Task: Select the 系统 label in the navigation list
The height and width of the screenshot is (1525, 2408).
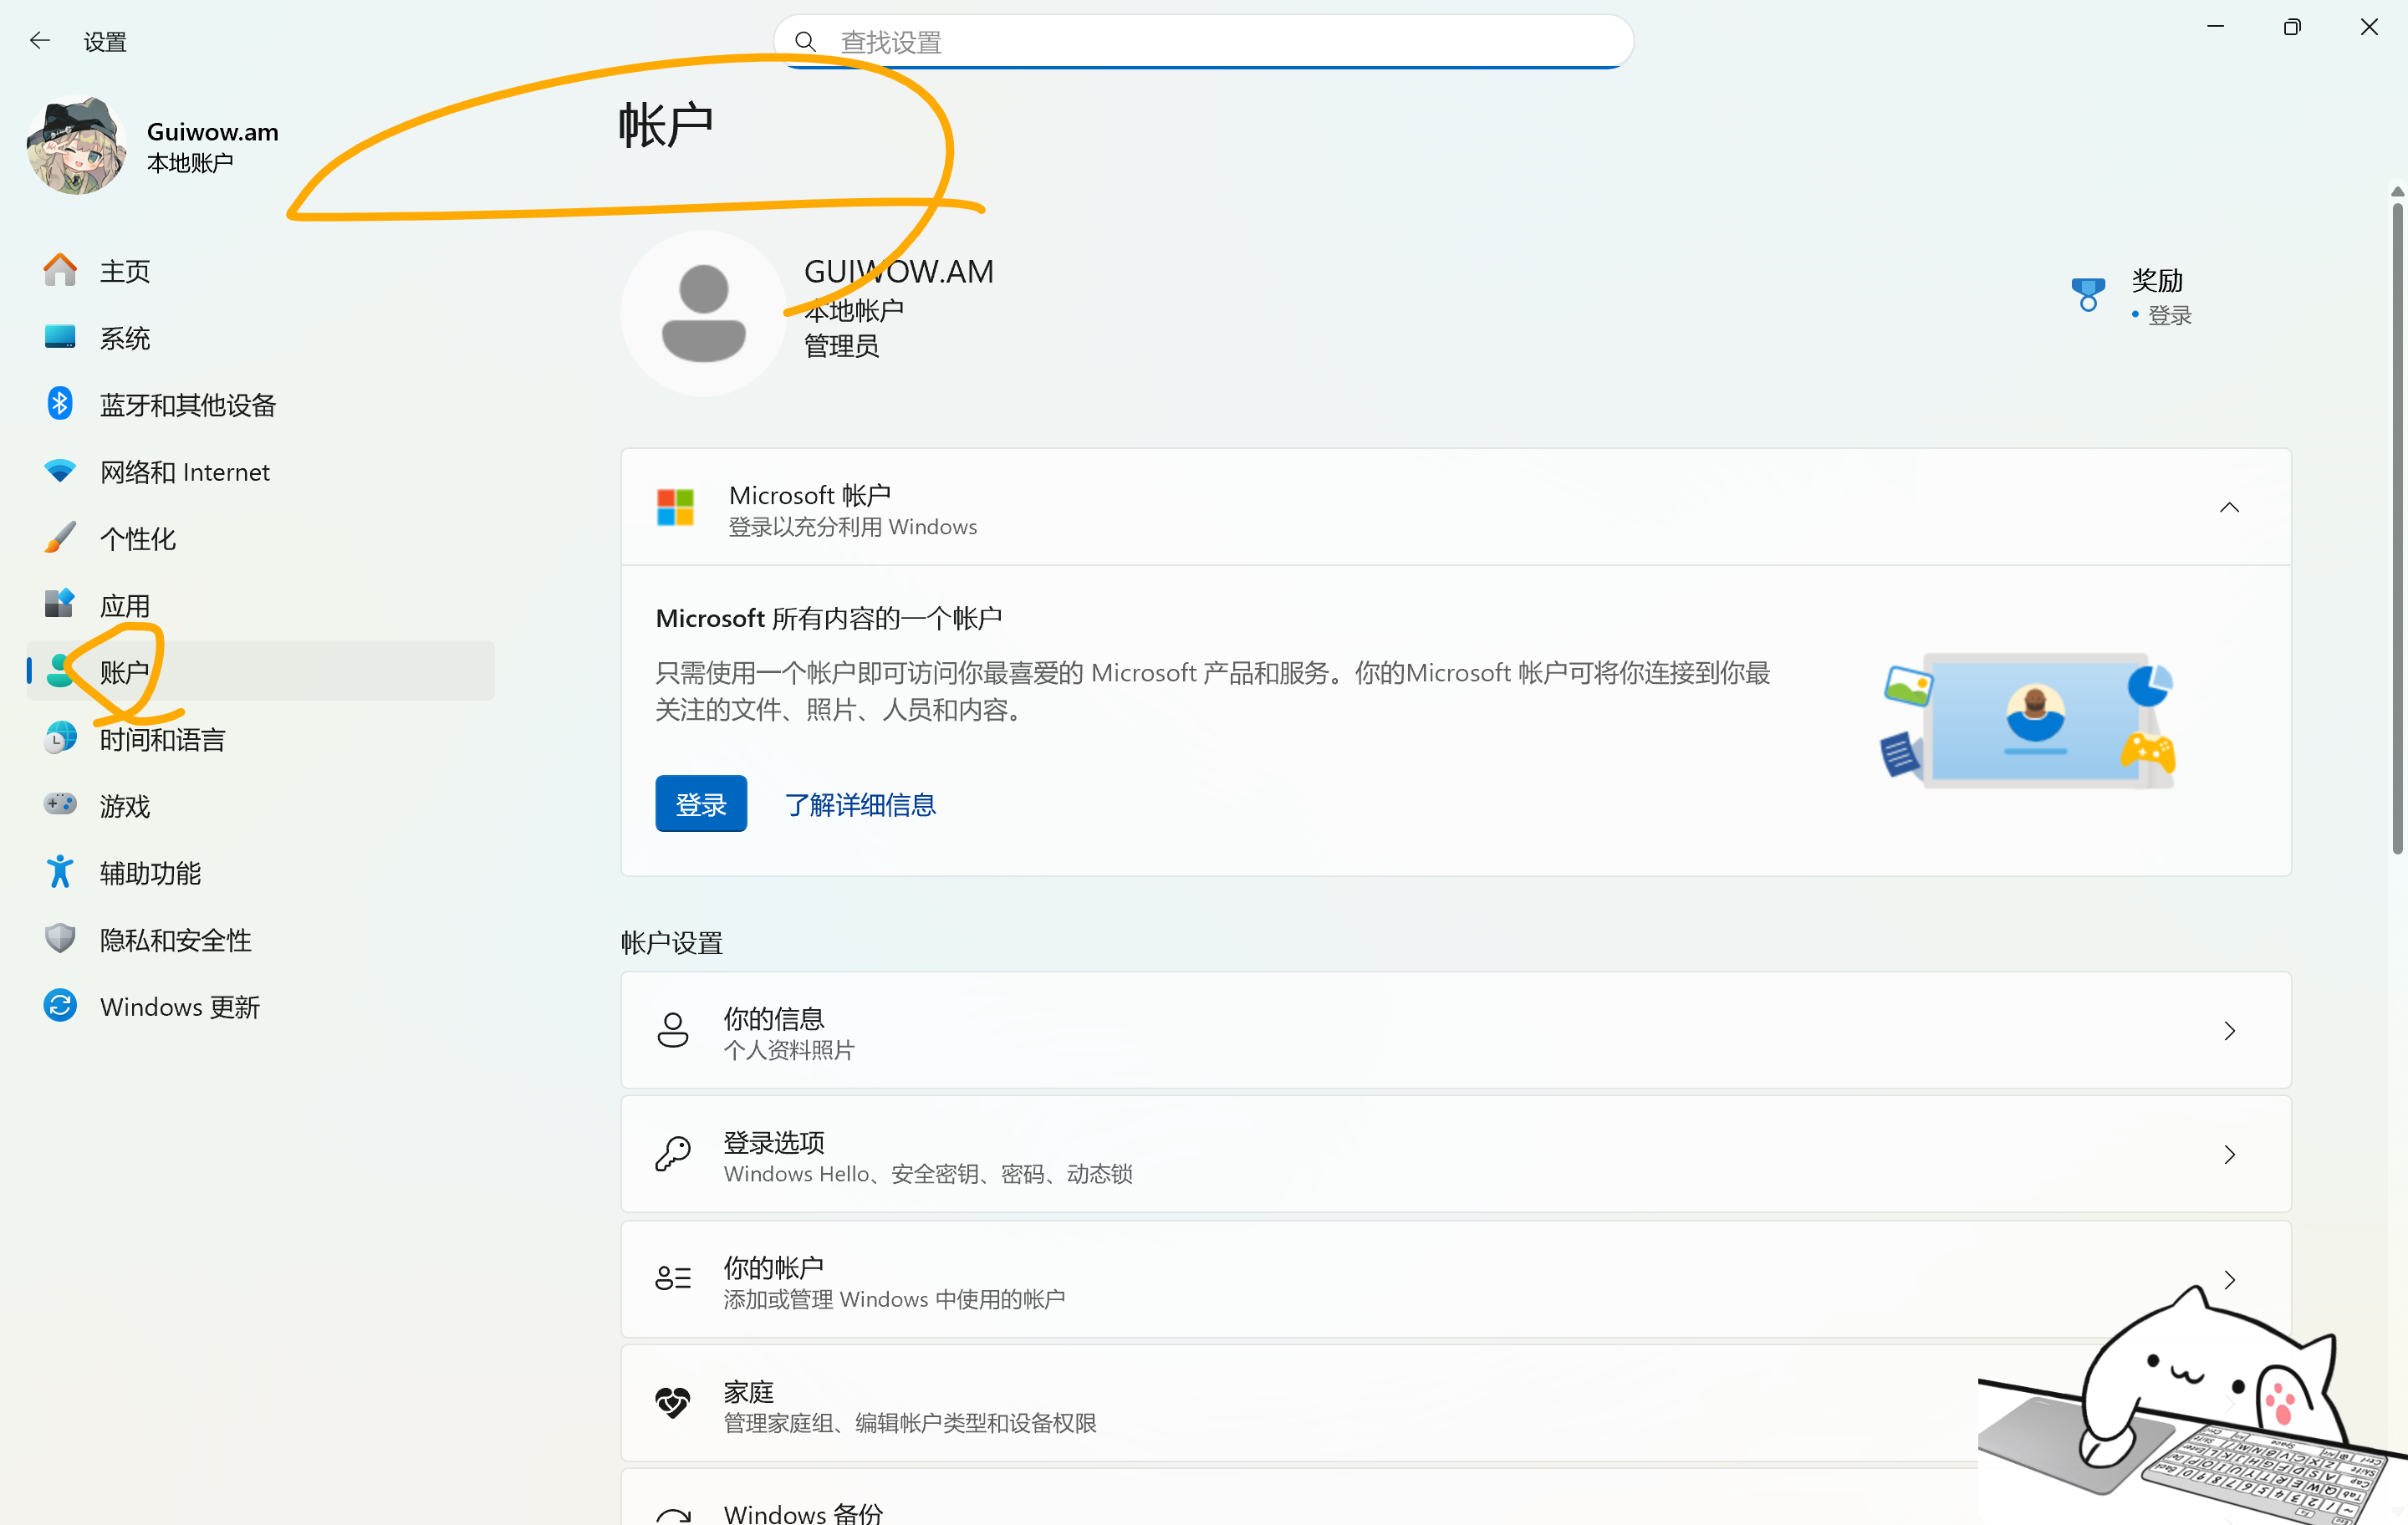Action: click(125, 338)
